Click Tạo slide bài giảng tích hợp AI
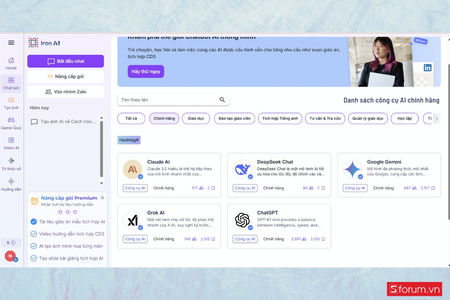The image size is (450, 300). pyautogui.click(x=67, y=258)
